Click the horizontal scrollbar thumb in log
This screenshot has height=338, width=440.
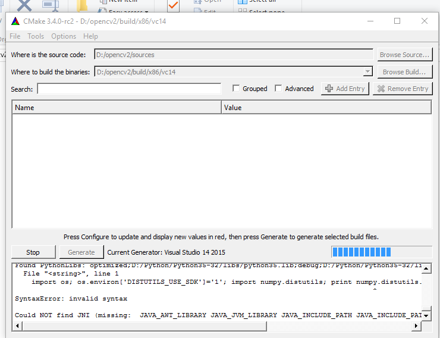click(144, 326)
